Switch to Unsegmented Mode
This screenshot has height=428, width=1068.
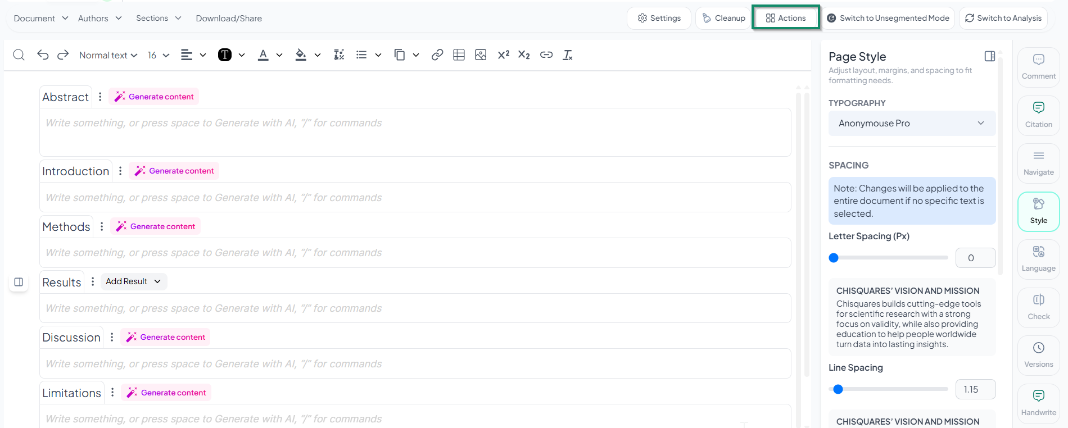pos(888,18)
